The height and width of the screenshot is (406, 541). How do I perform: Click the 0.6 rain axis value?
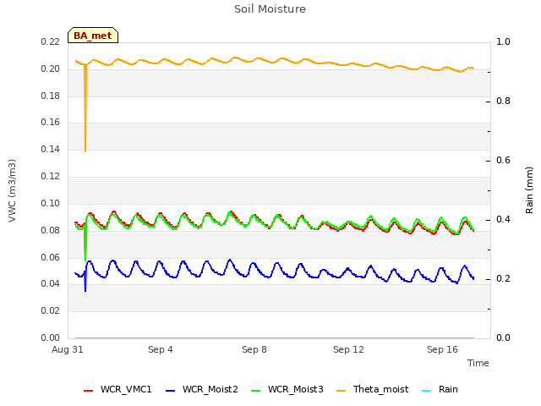point(503,160)
